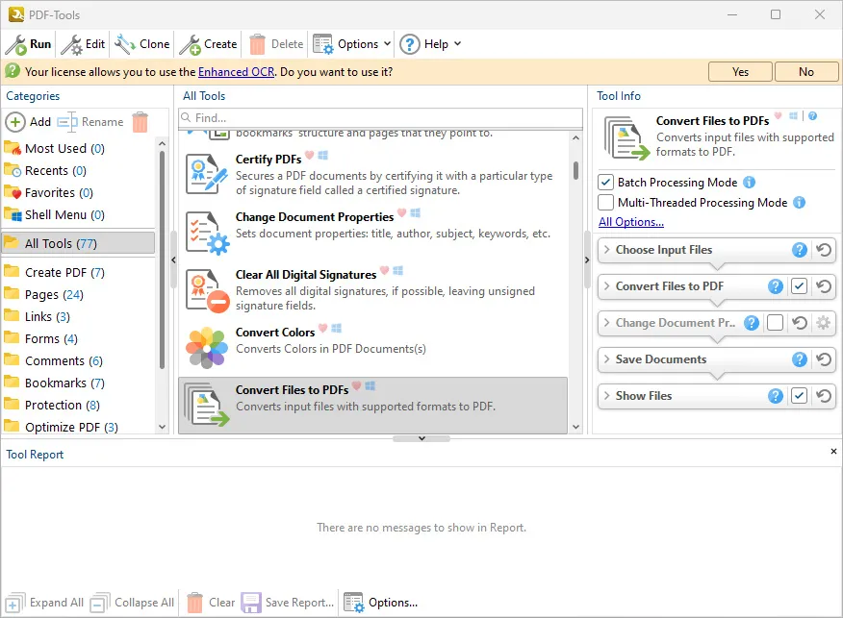
Task: Click No on the OCR prompt
Action: [805, 72]
